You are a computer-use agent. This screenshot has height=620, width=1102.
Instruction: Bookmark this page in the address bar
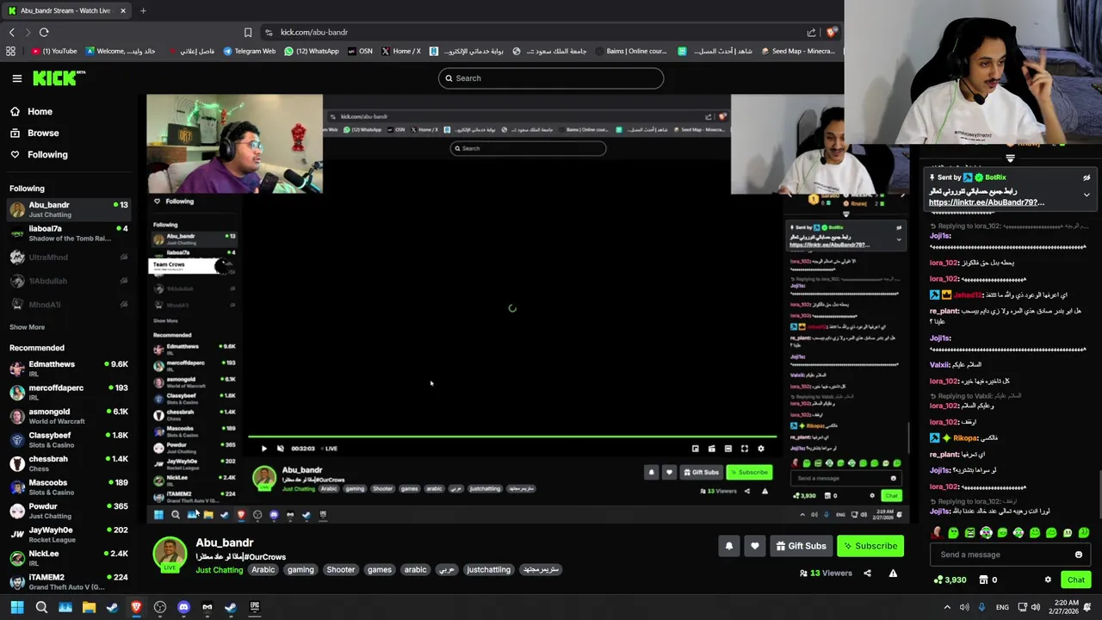(x=248, y=33)
